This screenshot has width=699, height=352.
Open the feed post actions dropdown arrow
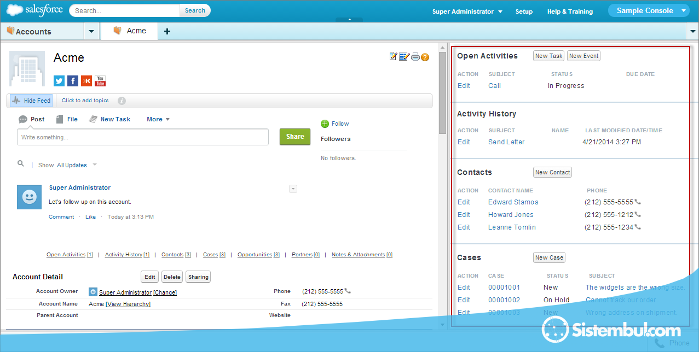293,189
